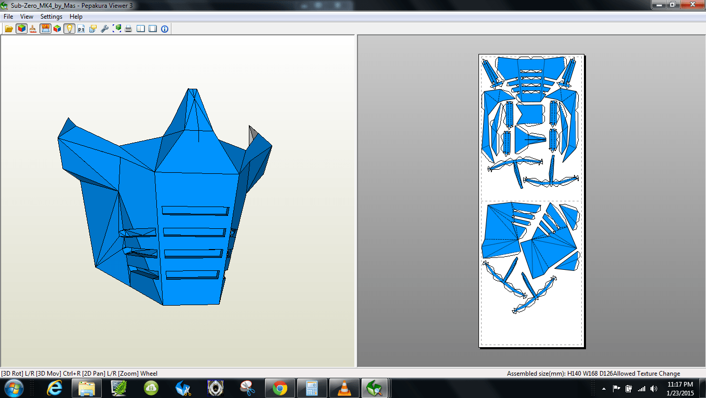Click the network signal tray icon
The width and height of the screenshot is (706, 398).
[x=642, y=388]
